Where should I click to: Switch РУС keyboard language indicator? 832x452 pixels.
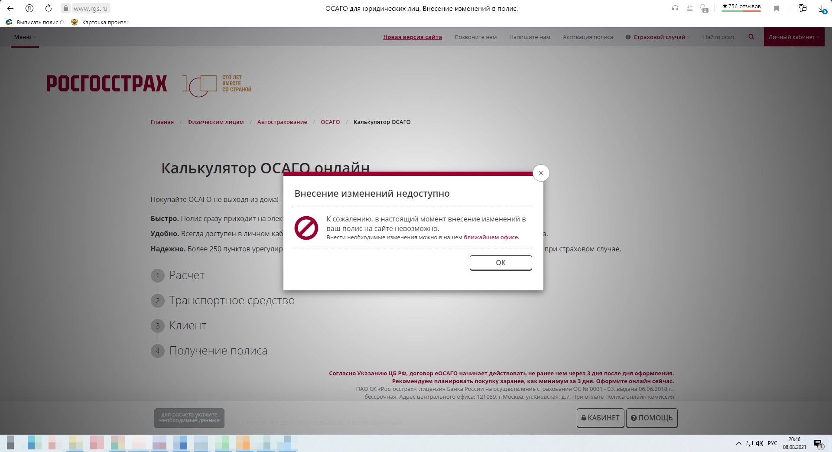(x=773, y=443)
